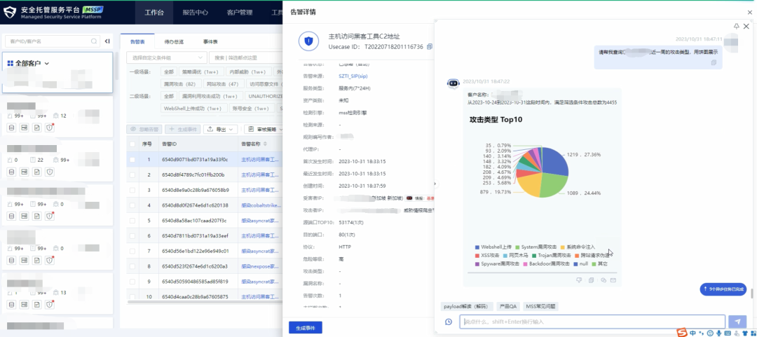The image size is (757, 337).
Task: Click Sogou input method taskbar icon
Action: coord(682,333)
